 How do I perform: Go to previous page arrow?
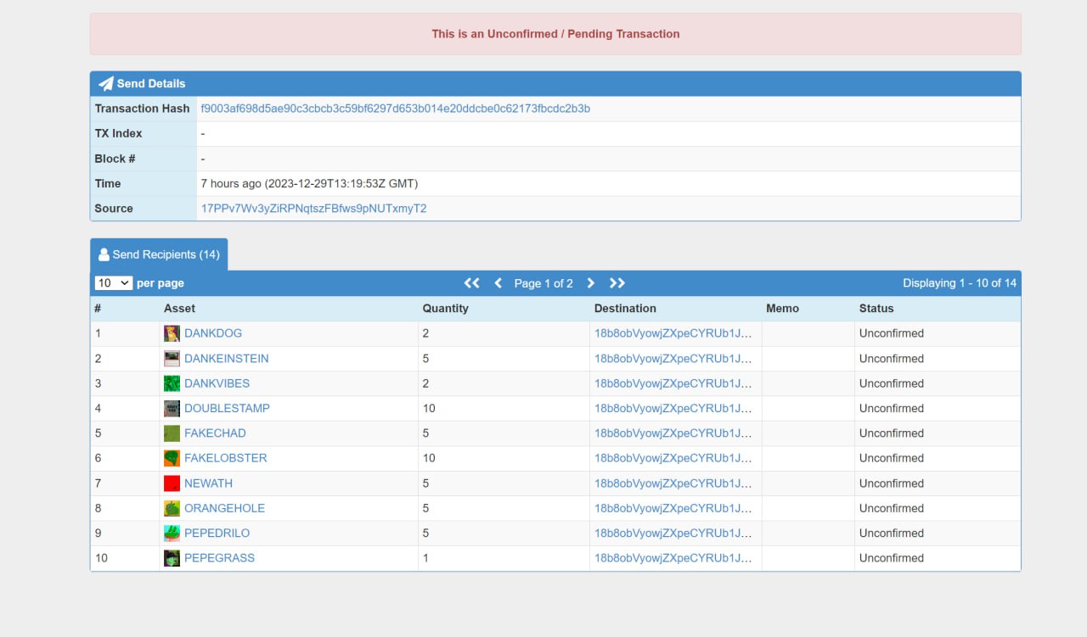pos(498,283)
